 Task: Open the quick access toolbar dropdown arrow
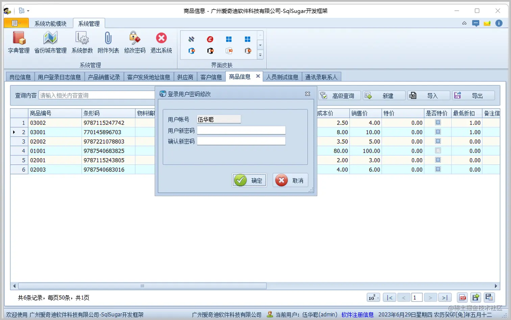28,11
